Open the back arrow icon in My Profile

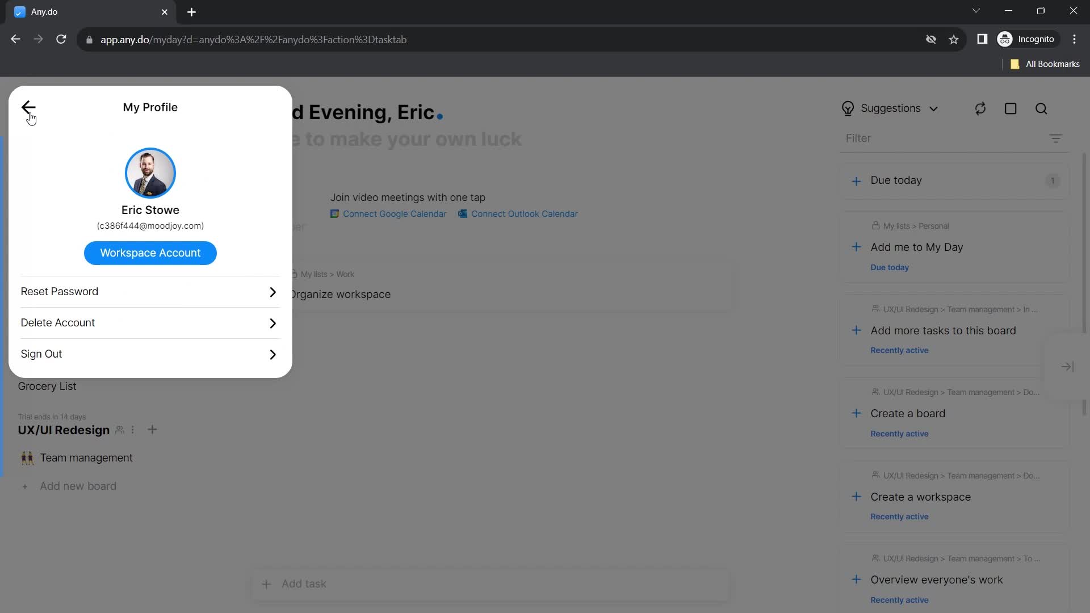(28, 107)
